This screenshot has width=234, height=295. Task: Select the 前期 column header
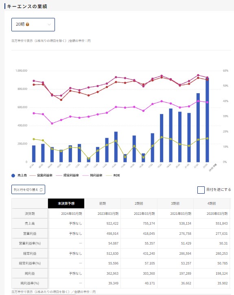(x=103, y=203)
